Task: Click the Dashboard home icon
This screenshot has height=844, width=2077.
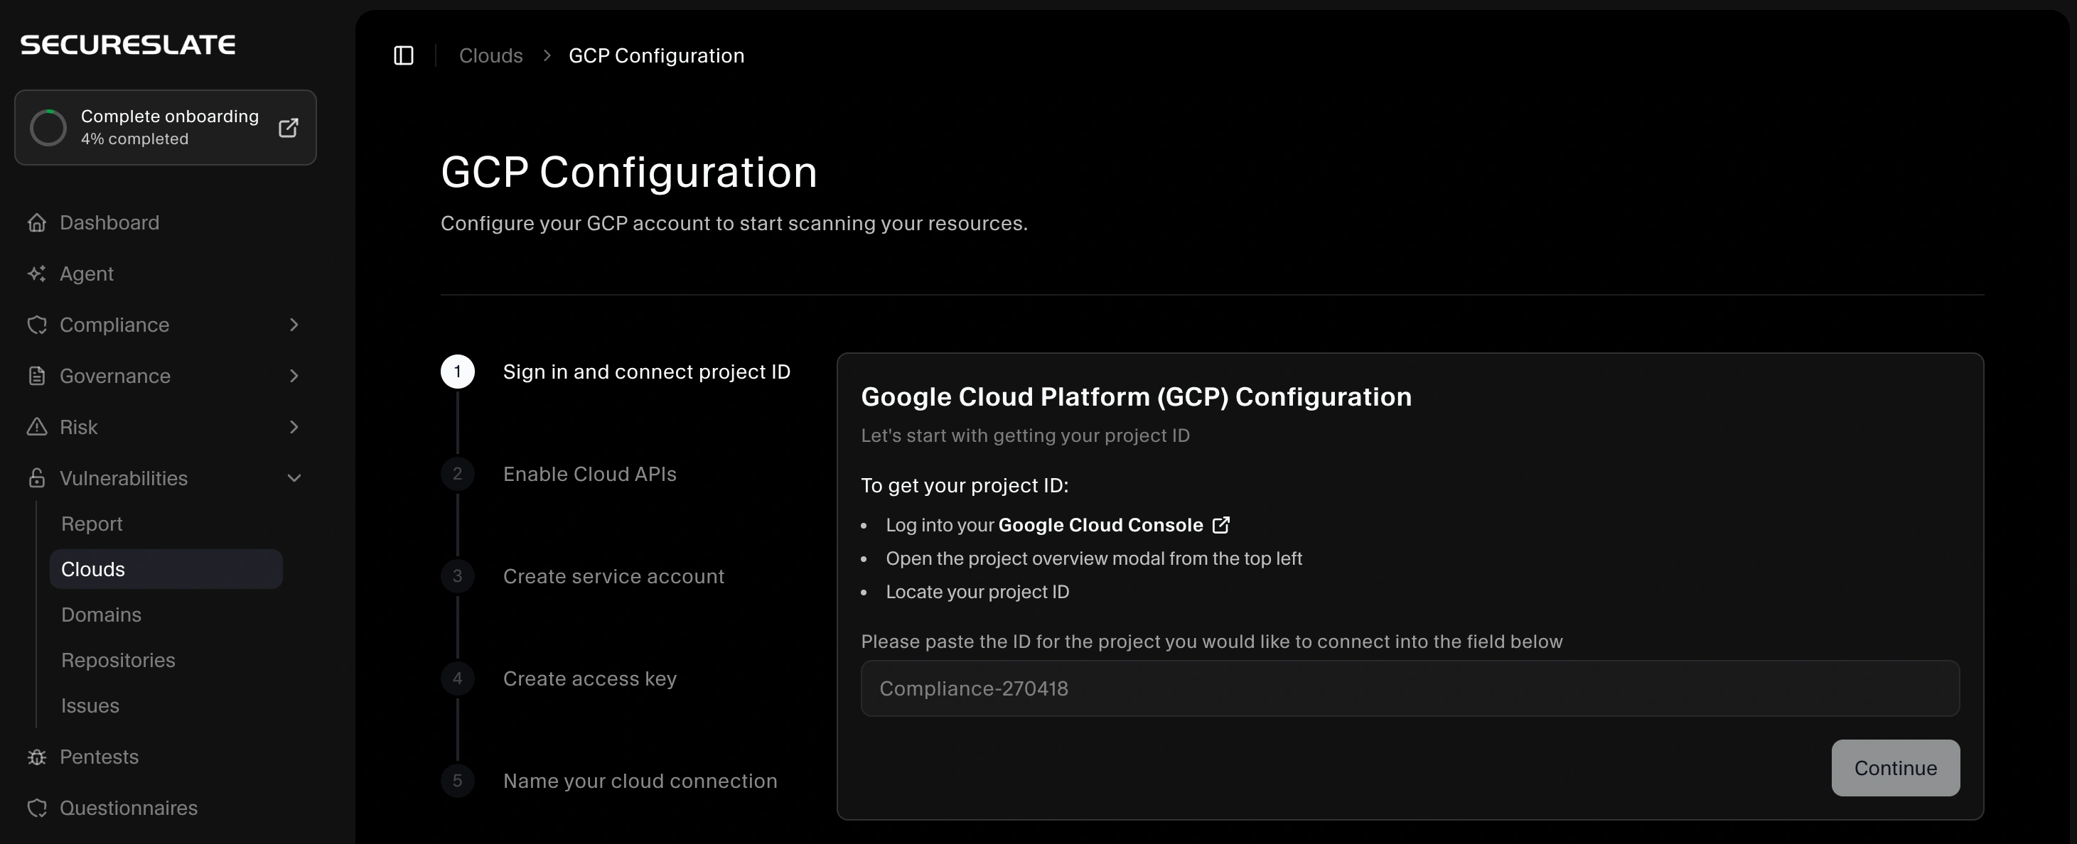Action: click(x=37, y=222)
